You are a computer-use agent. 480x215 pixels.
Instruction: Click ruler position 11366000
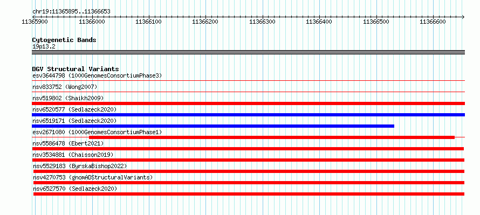[x=92, y=22]
